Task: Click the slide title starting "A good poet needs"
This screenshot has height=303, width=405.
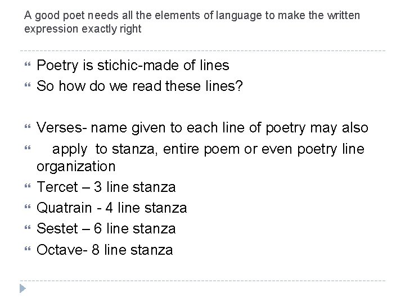Action: click(192, 15)
